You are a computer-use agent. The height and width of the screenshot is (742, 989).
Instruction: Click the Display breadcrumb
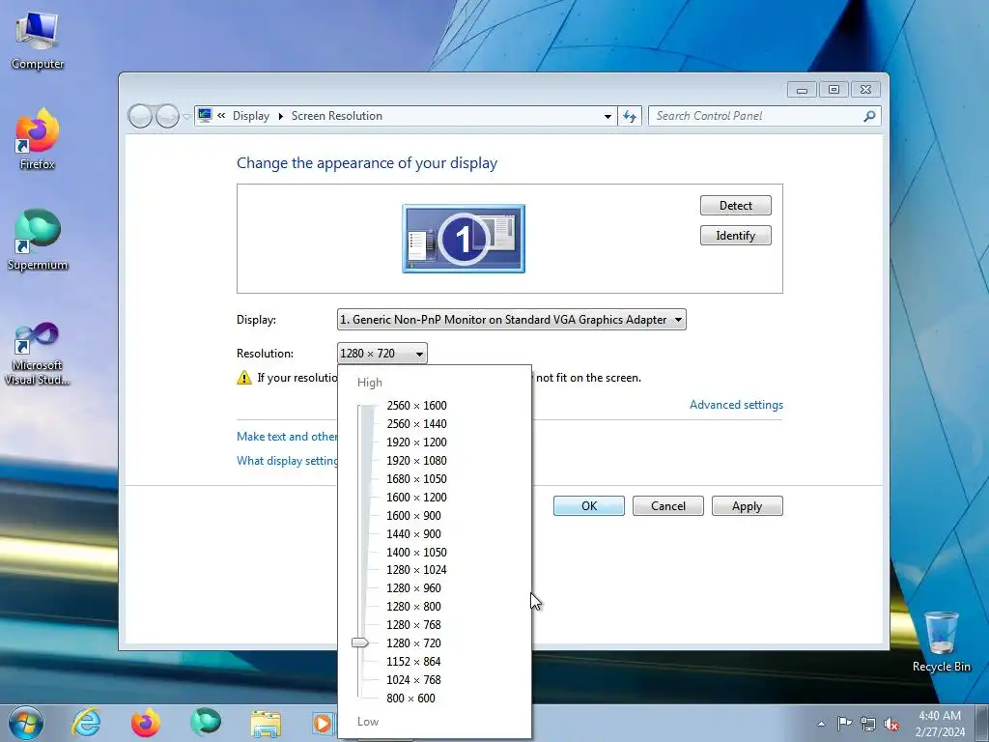[x=250, y=116]
